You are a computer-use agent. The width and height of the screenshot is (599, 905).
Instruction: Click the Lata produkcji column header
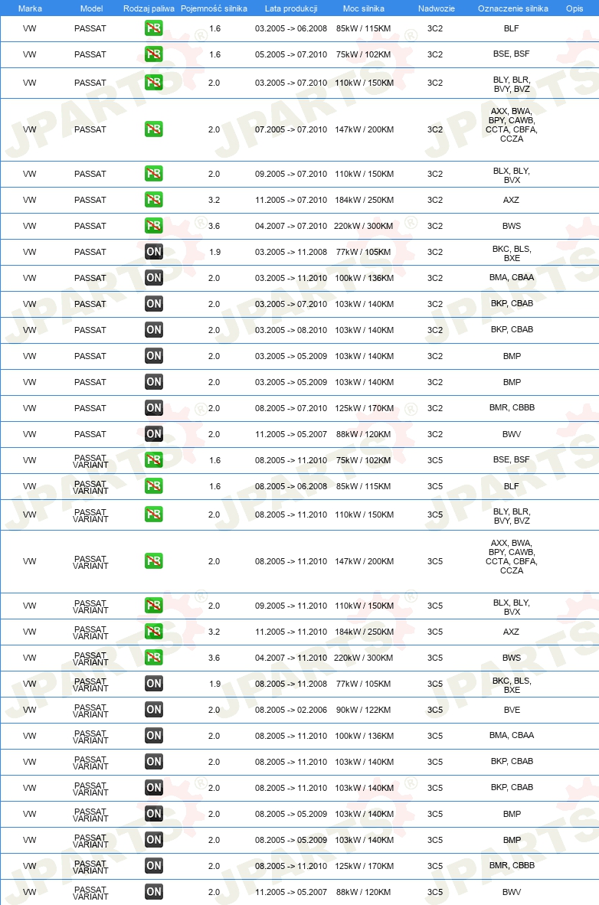(x=291, y=8)
